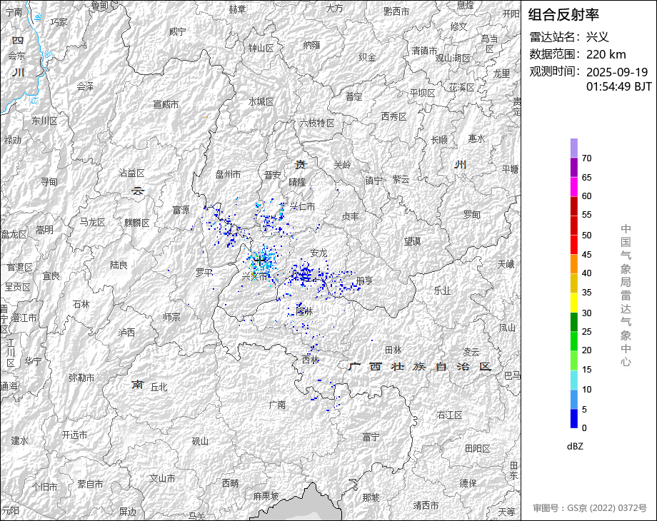The image size is (657, 521).
Task: Click the vertical 中国气象局雷达气象中心 label
Action: click(x=626, y=295)
